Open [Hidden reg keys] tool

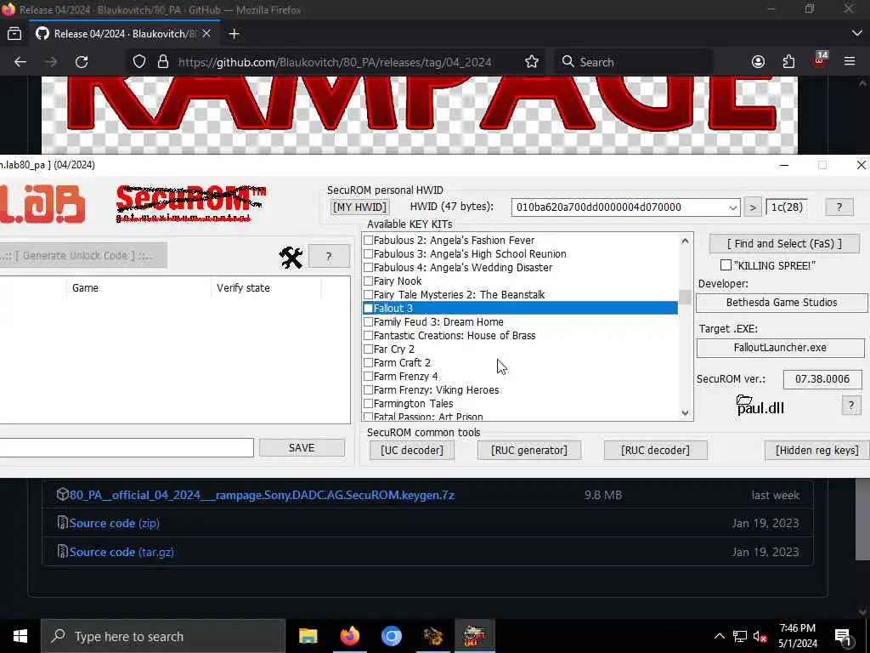pos(816,451)
